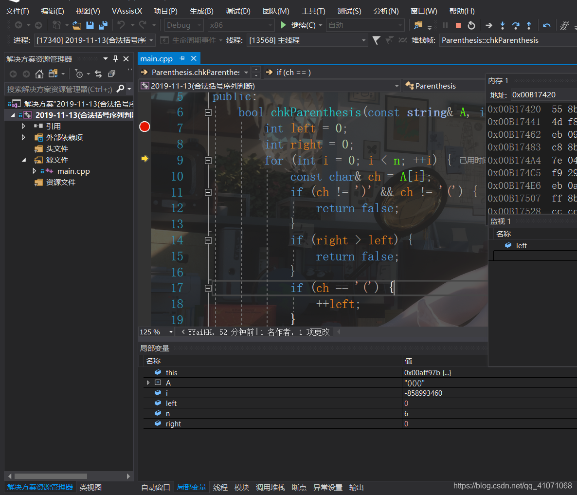Toggle pin on the main.cpp tab
The width and height of the screenshot is (577, 495).
(182, 58)
